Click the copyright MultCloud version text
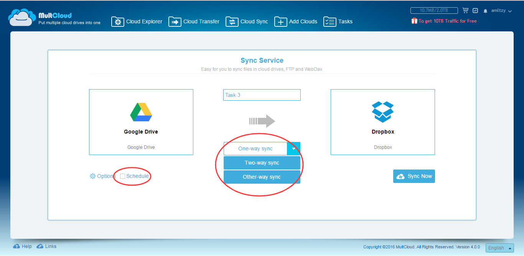Viewport: 524px width, 256px height. 422,247
